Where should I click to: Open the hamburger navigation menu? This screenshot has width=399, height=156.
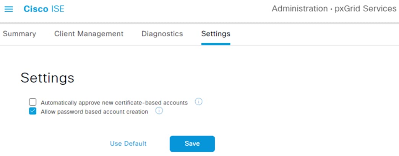(9, 9)
